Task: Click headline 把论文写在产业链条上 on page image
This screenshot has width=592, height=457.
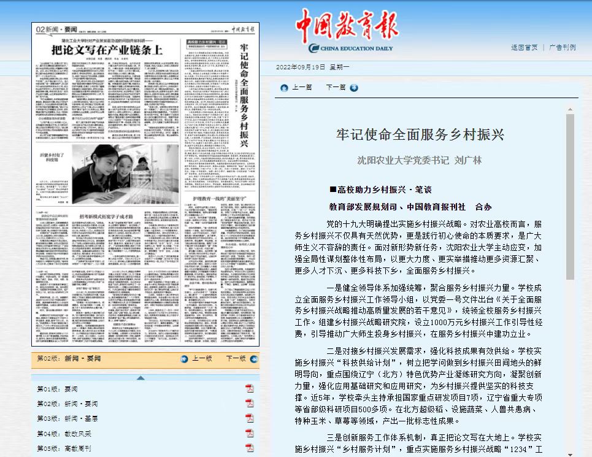Action: [x=107, y=50]
